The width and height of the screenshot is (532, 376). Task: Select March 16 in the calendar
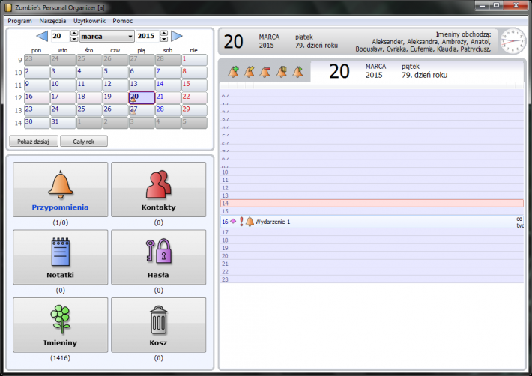(37, 97)
